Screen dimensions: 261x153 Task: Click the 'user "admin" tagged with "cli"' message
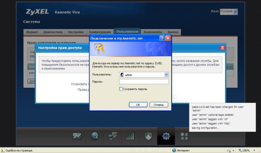point(210,119)
